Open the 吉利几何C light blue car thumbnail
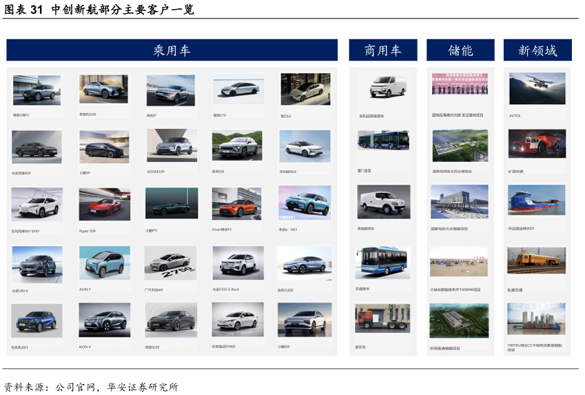 click(305, 263)
